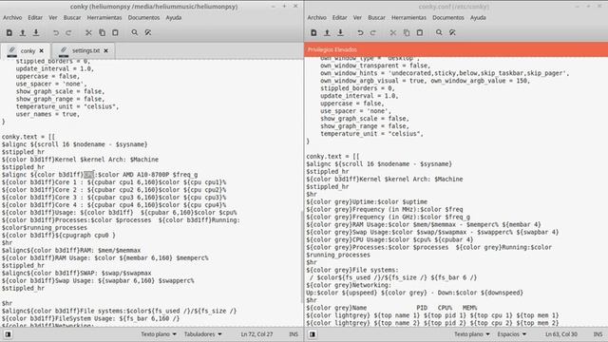Viewport: 608px width, 342px height.
Task: Click Redo icon in conky.conf window
Action: tap(373, 33)
